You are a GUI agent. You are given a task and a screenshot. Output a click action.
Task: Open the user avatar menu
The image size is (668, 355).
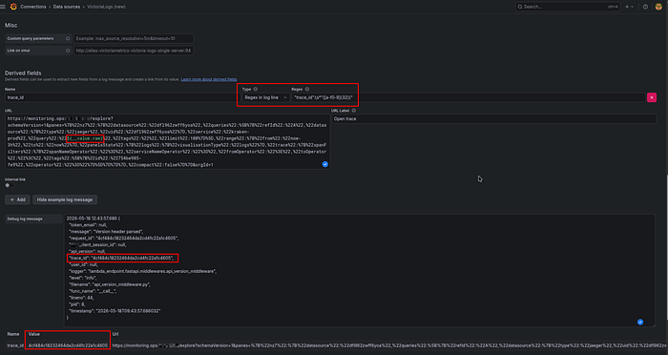pos(658,7)
